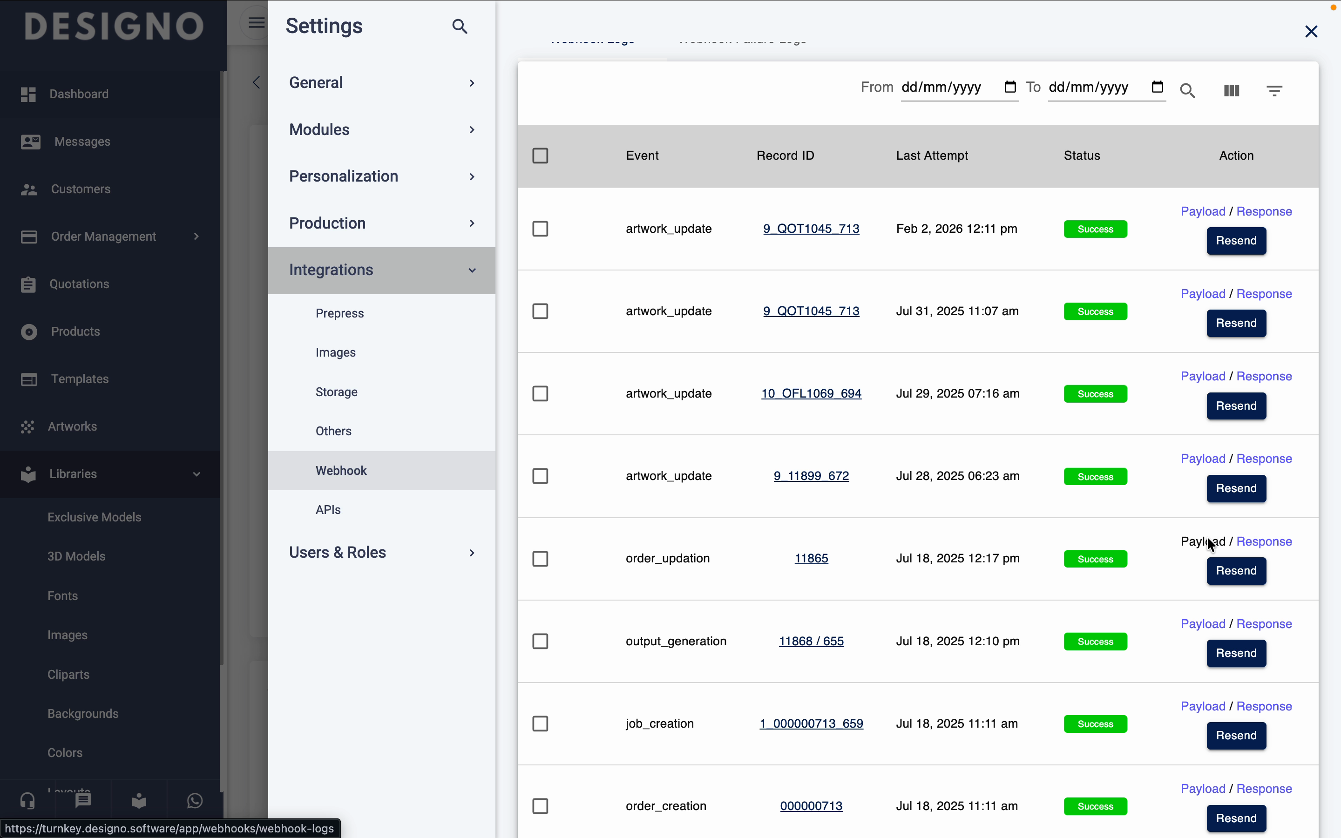
Task: Toggle the select-all checkbox in table header
Action: pyautogui.click(x=540, y=156)
